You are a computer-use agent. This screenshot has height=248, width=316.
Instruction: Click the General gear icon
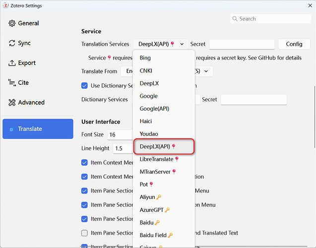pyautogui.click(x=12, y=23)
